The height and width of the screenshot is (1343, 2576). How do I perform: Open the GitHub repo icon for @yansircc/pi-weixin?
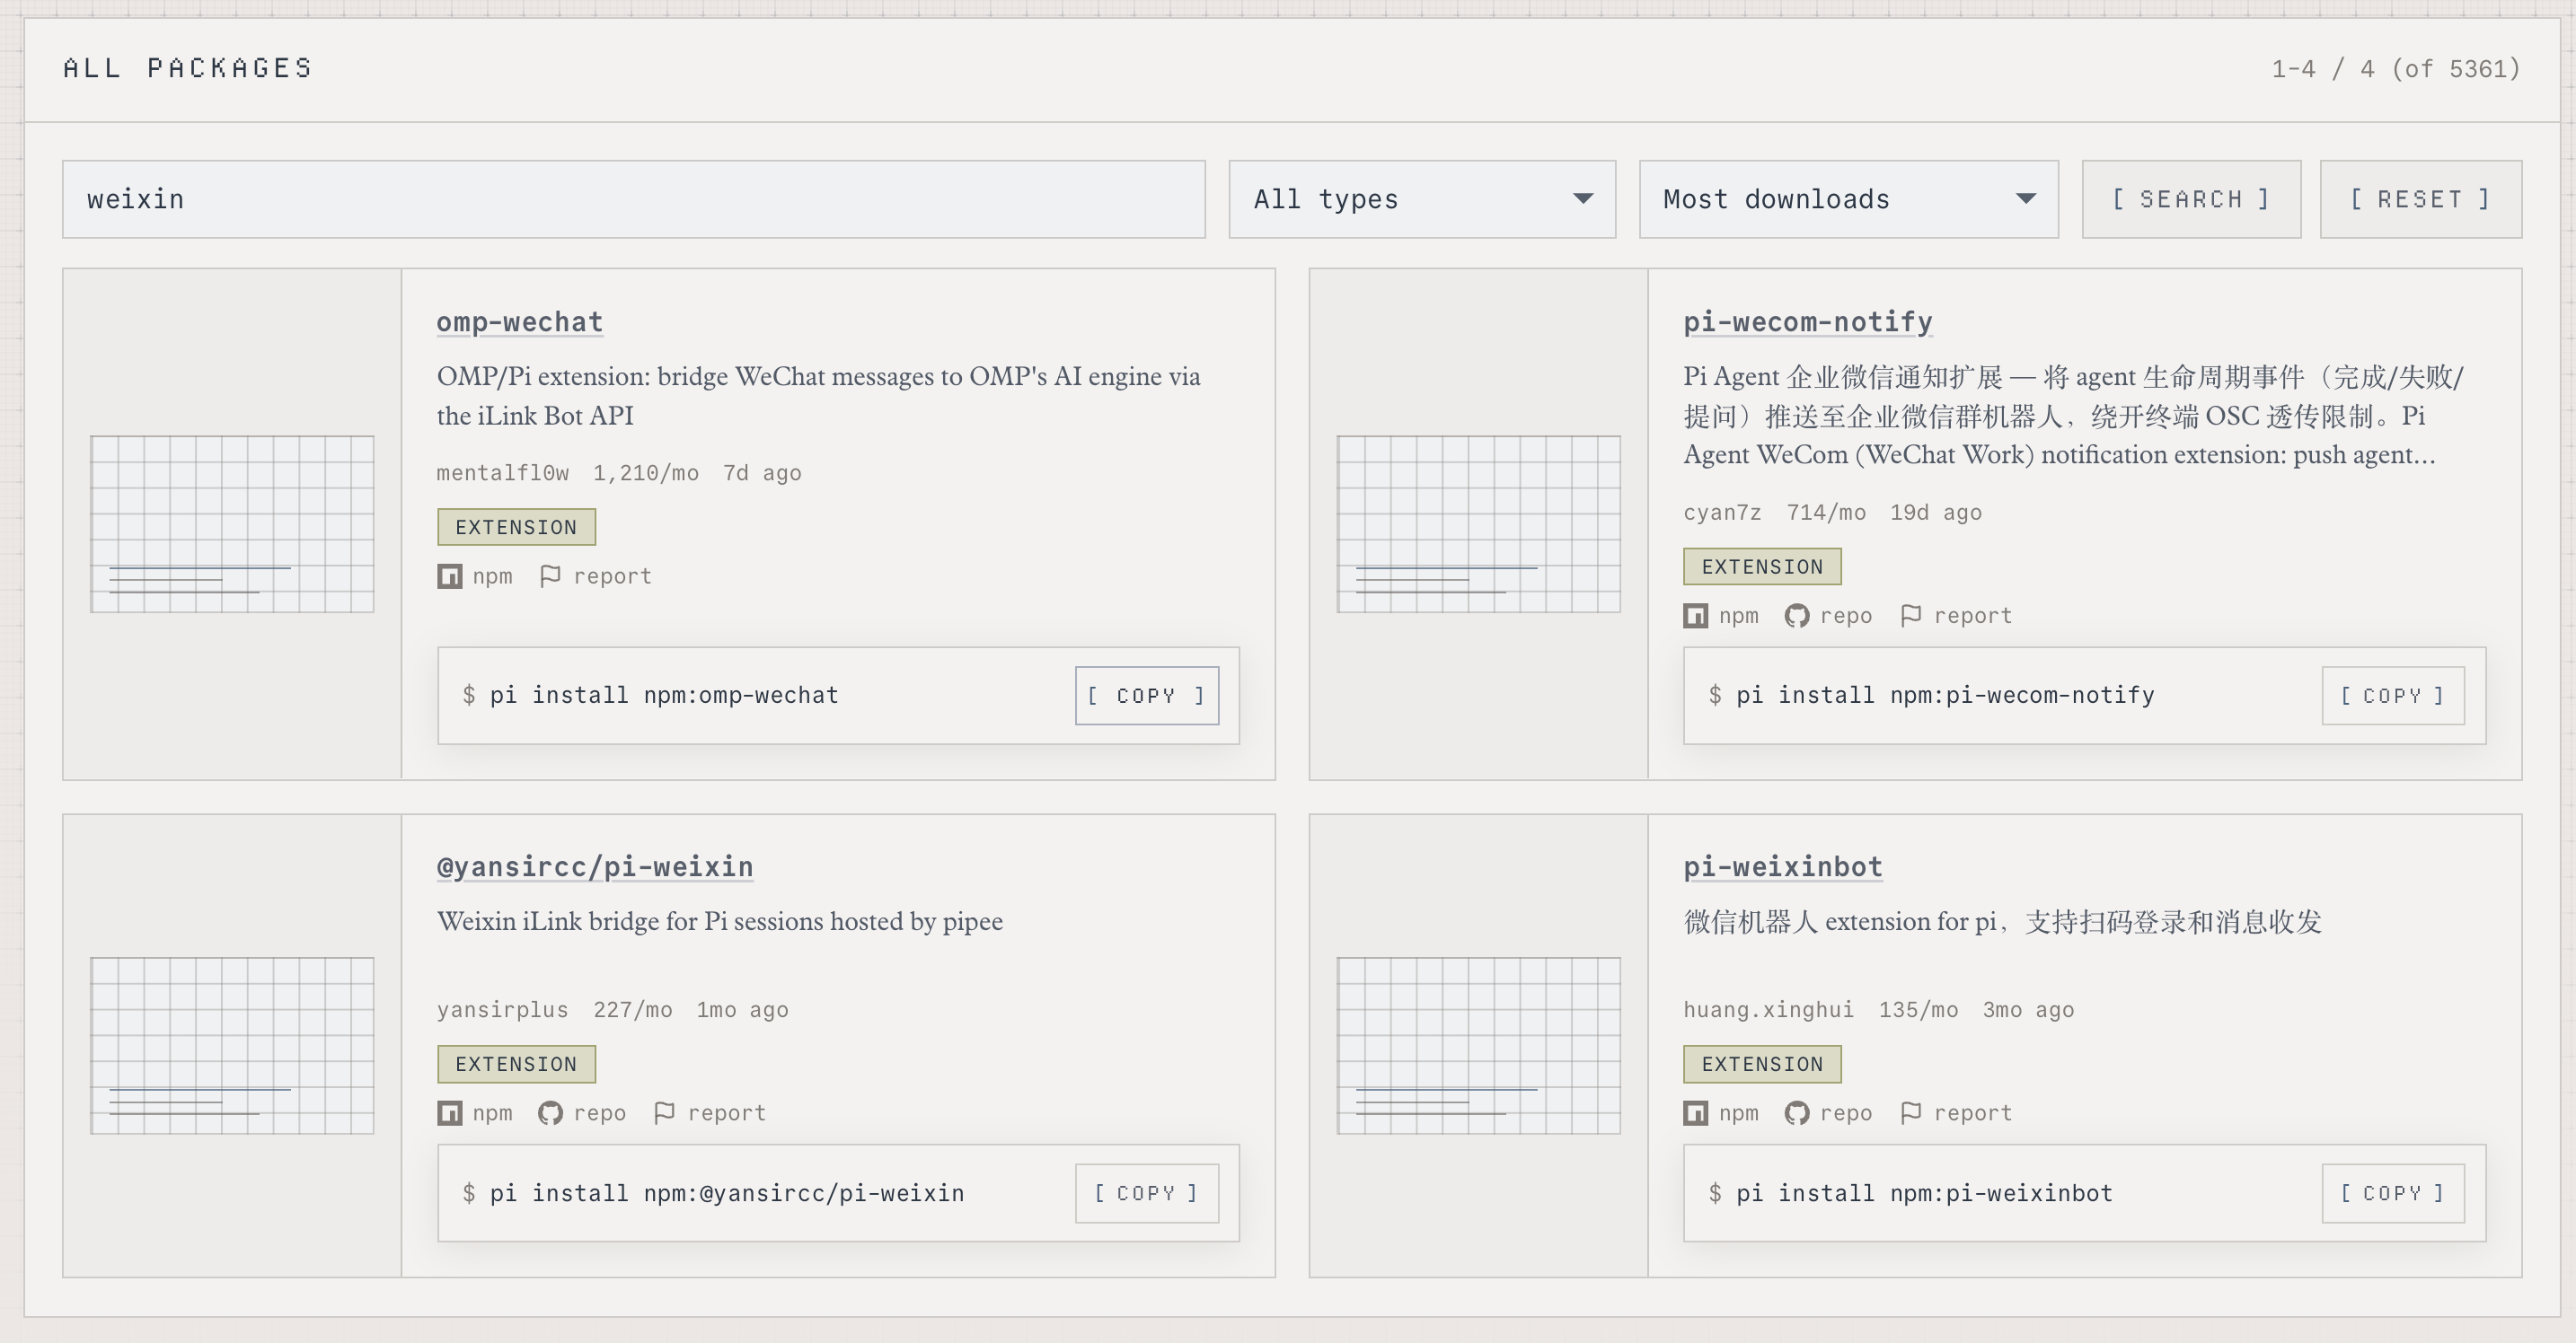point(550,1113)
